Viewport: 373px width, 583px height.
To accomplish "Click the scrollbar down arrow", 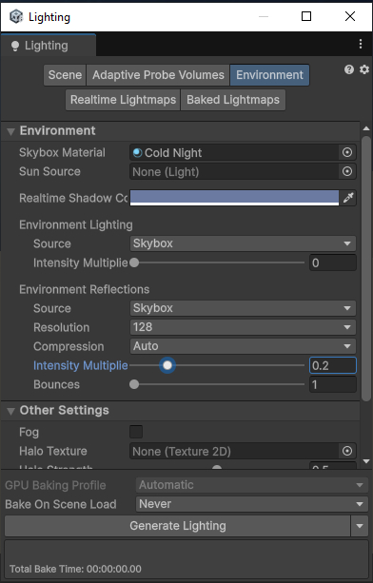I will [x=366, y=461].
